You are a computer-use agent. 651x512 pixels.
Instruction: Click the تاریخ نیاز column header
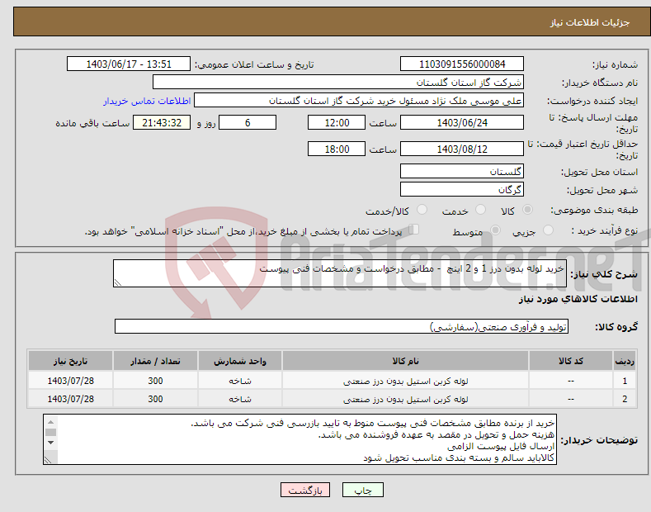[x=71, y=361]
